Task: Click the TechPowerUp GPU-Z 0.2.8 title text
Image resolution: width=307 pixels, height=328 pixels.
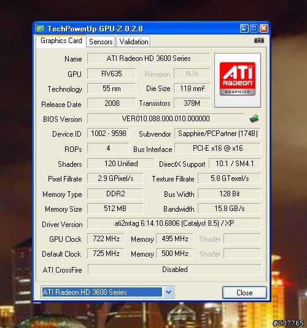Action: click(95, 29)
